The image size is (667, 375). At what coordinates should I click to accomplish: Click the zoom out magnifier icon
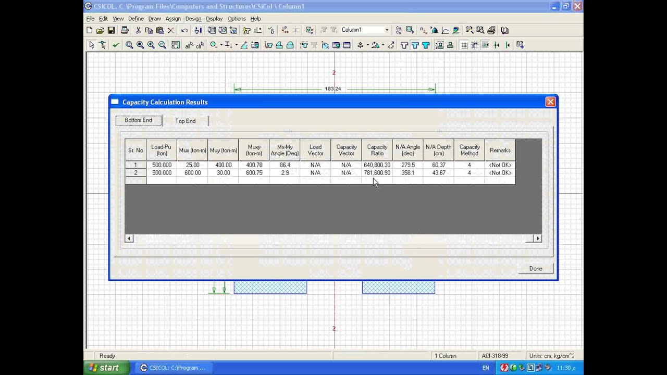pos(162,45)
